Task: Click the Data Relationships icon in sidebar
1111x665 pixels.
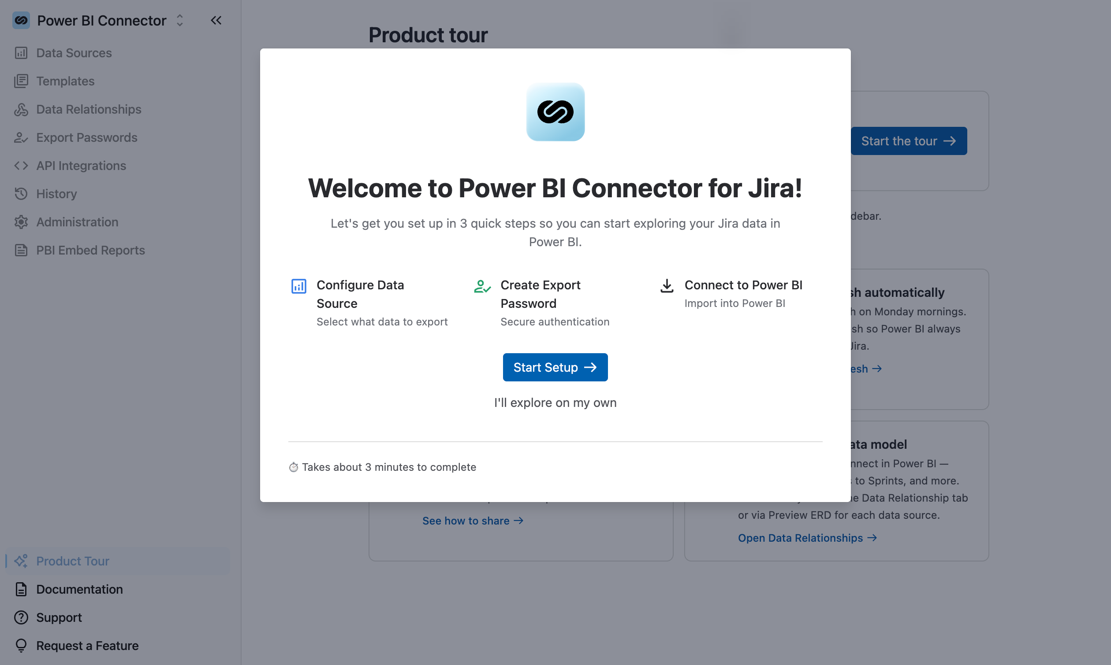Action: [21, 109]
